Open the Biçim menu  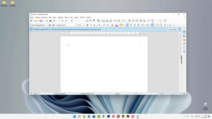click(55, 18)
